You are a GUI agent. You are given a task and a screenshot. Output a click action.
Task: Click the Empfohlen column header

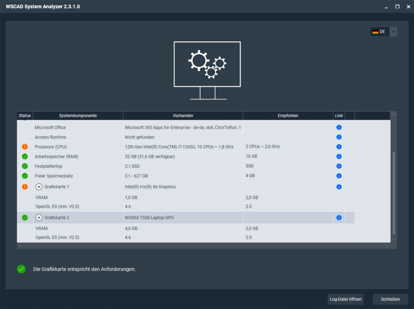coord(288,116)
